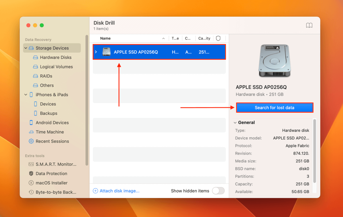Click the 'Data Recovery' sidebar heading
The image size is (343, 217).
(38, 40)
